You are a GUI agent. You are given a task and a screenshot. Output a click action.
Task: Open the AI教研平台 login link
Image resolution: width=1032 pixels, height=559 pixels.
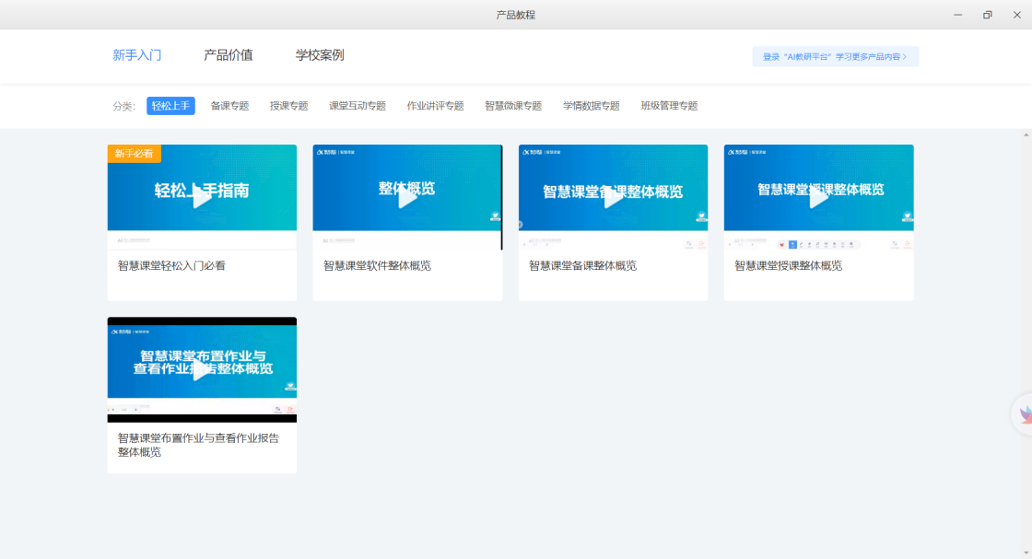coord(835,56)
